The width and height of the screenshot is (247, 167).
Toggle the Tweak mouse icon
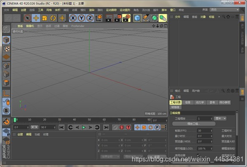[x=6, y=102]
